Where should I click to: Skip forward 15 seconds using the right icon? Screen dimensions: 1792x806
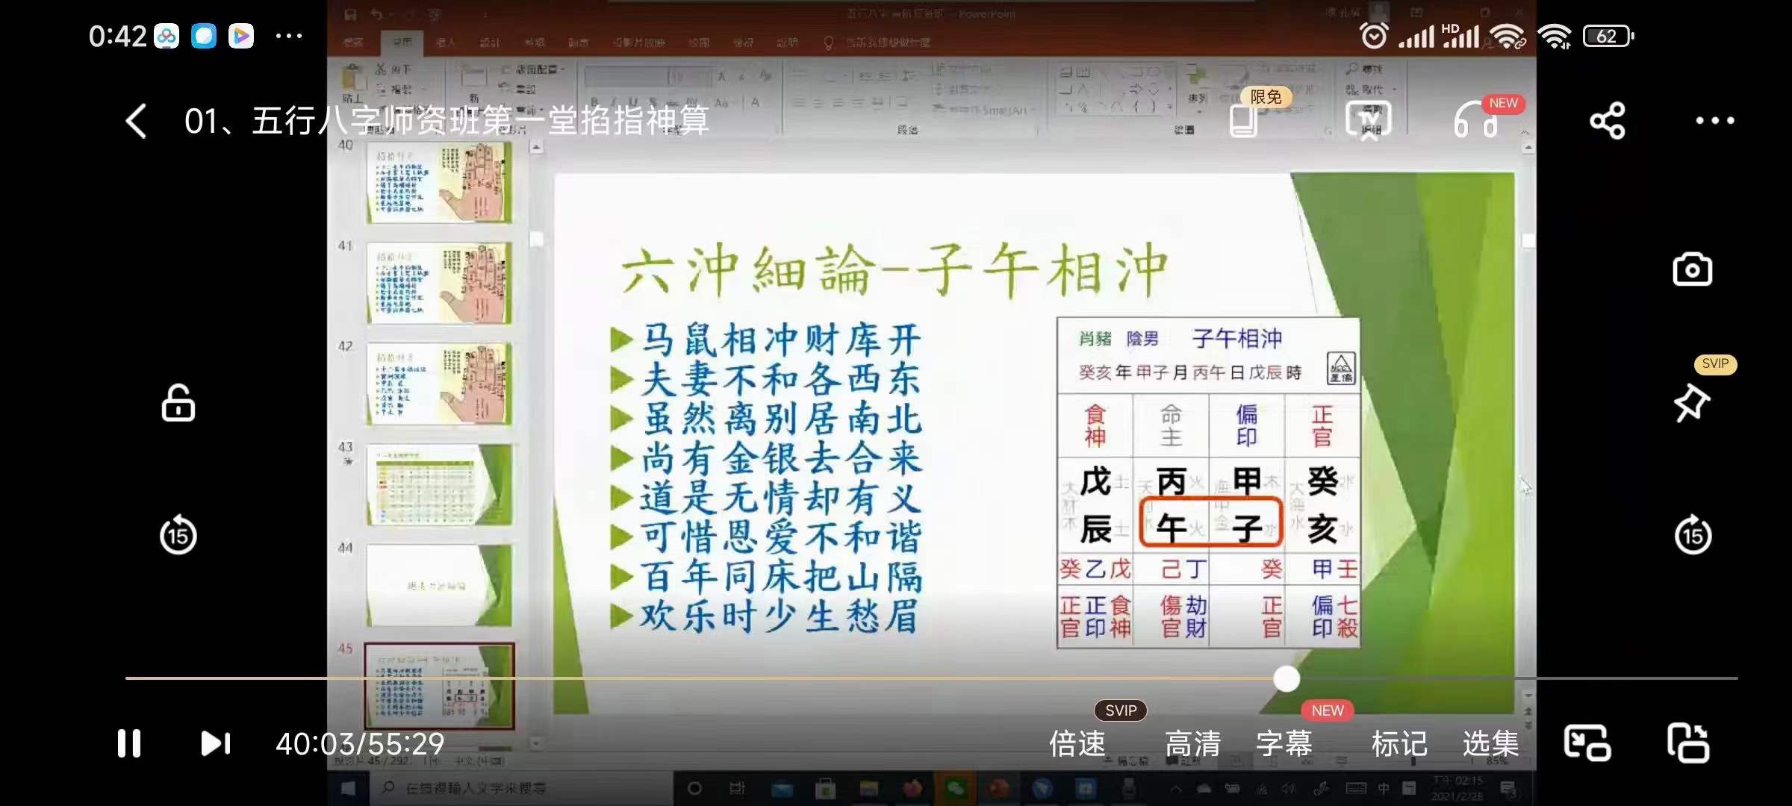(x=1692, y=535)
